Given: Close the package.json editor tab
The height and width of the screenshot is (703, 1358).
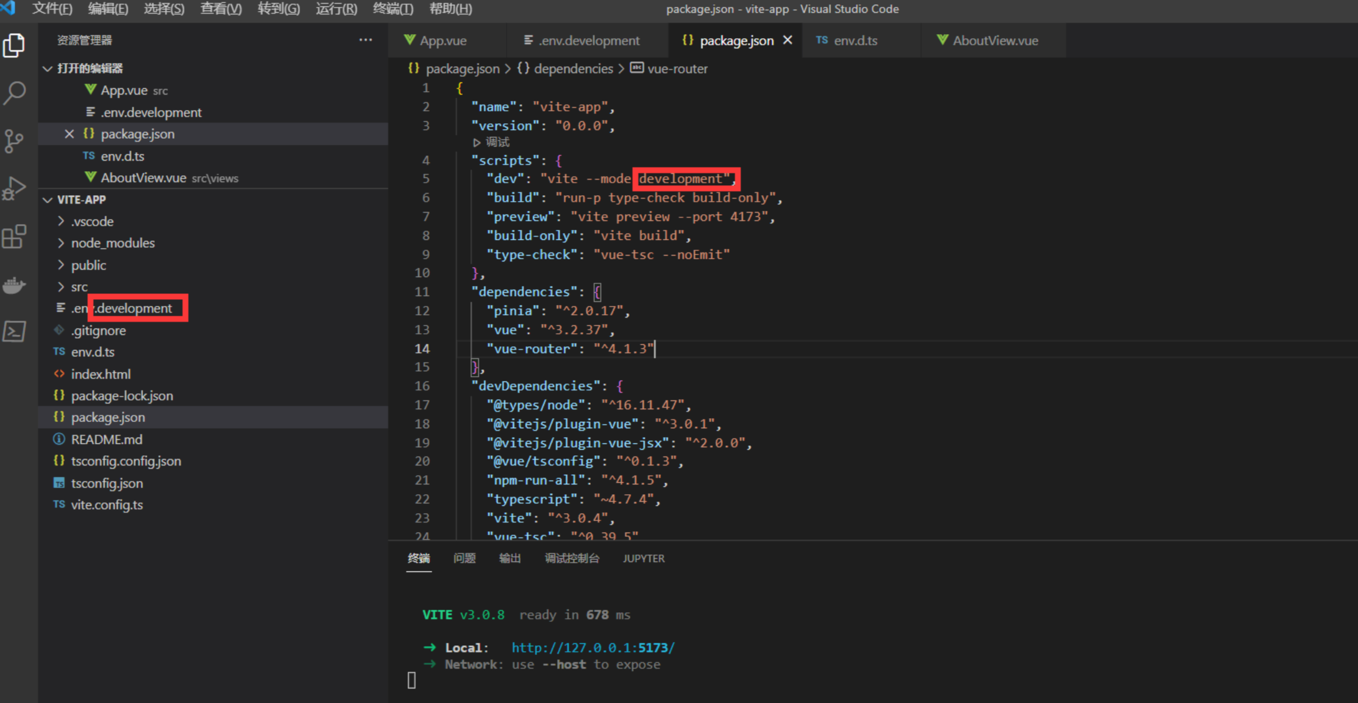Looking at the screenshot, I should click(788, 40).
